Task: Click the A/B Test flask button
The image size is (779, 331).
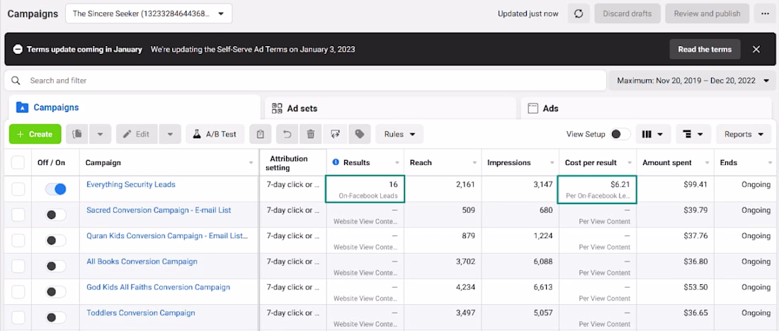Action: pos(215,134)
